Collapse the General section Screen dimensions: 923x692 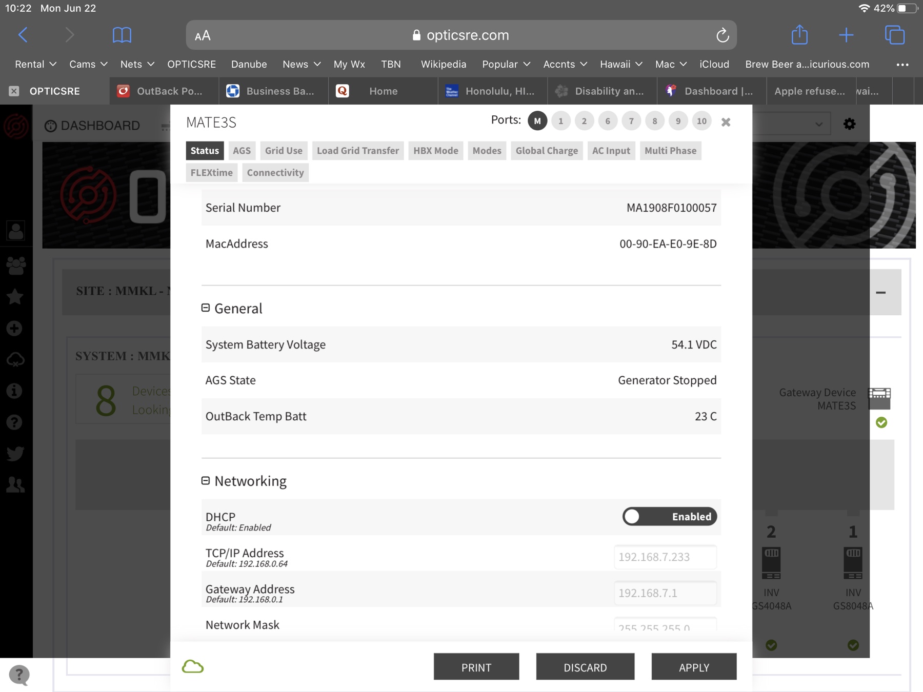206,308
